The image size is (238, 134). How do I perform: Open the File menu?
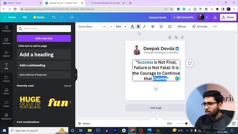25,17
